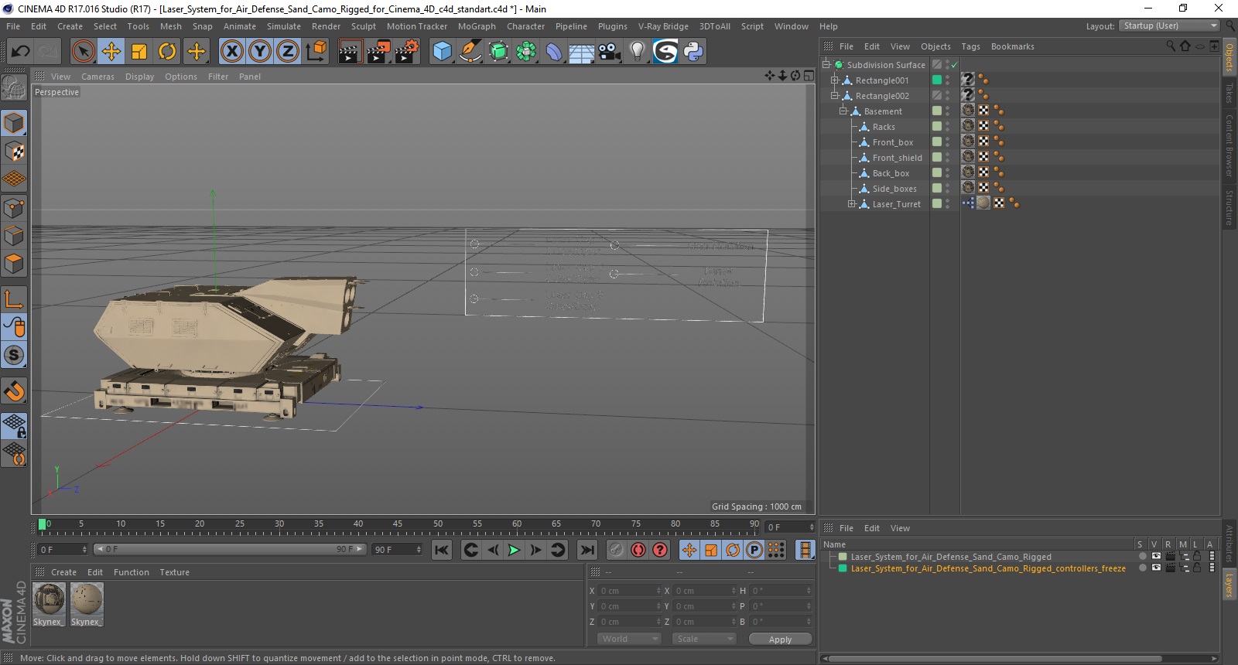1238x665 pixels.
Task: Add a Light object
Action: click(638, 52)
